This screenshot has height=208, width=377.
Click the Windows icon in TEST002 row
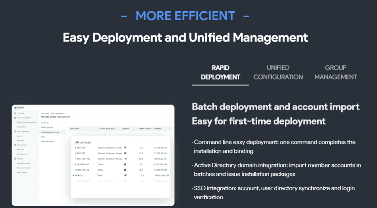click(x=125, y=153)
